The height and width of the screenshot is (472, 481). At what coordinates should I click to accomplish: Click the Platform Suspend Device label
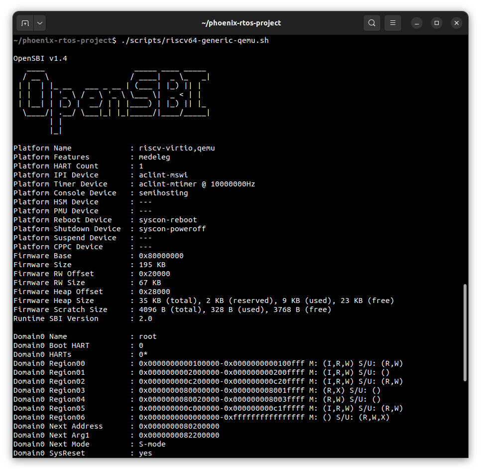[x=65, y=238]
